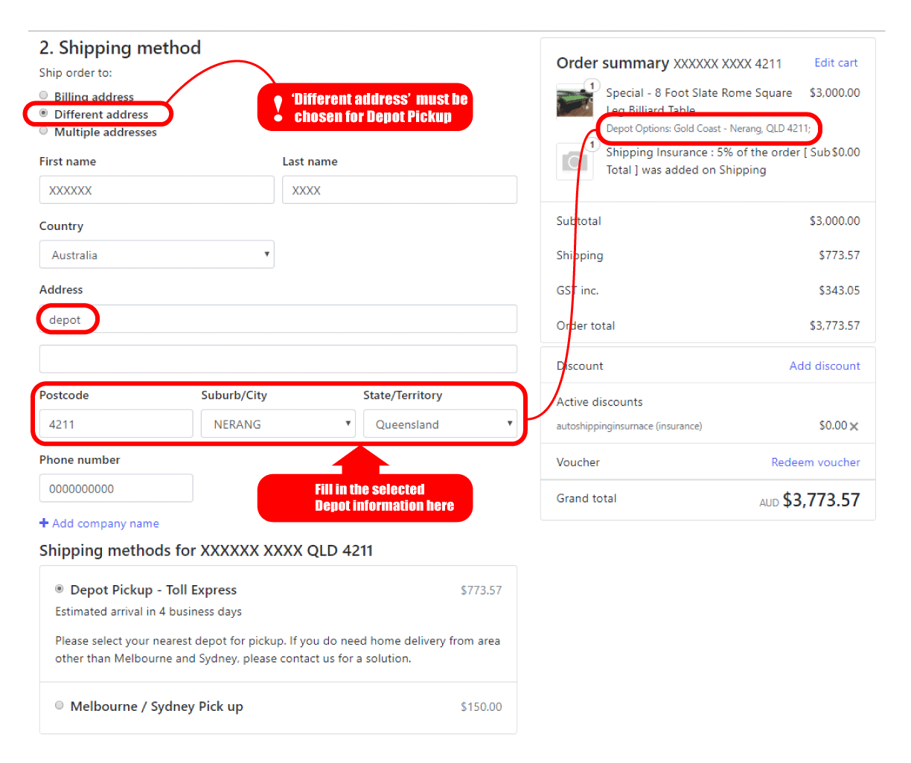Image resolution: width=911 pixels, height=763 pixels.
Task: Click the Postcode field containing 4211
Action: [x=115, y=424]
